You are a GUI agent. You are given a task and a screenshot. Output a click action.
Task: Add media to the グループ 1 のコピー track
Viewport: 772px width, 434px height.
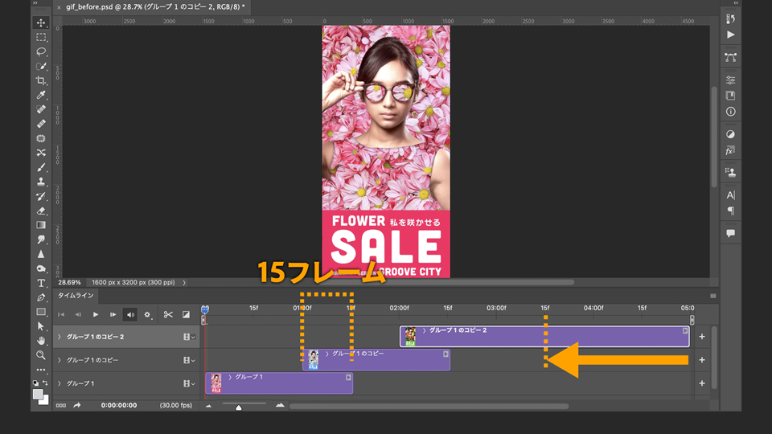click(x=702, y=360)
